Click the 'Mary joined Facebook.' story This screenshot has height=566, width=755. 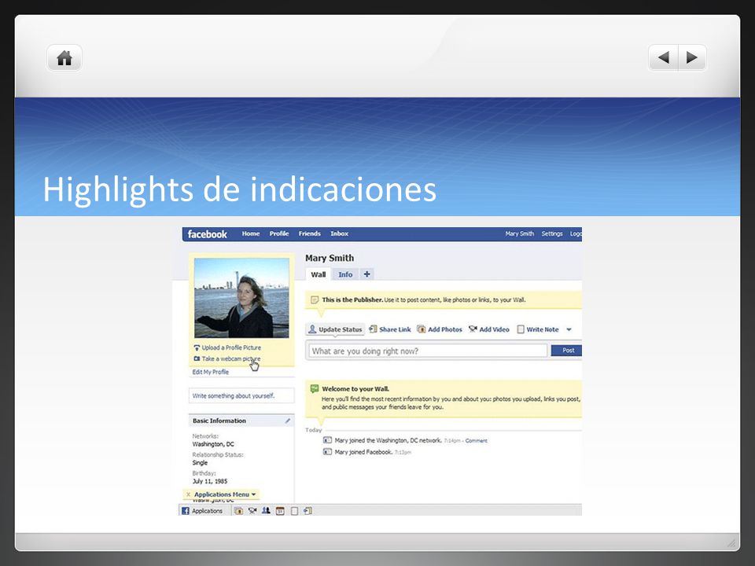pyautogui.click(x=363, y=453)
